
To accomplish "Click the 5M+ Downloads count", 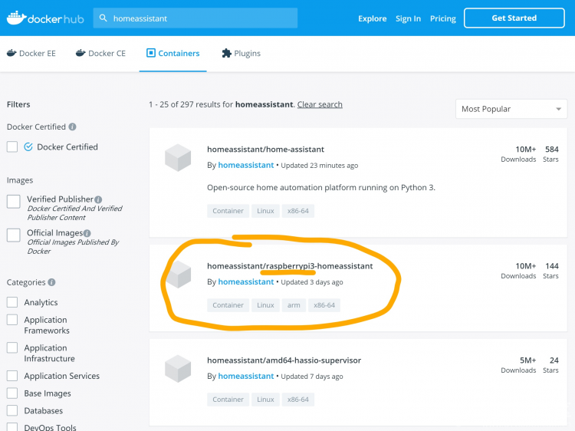I will click(x=518, y=364).
